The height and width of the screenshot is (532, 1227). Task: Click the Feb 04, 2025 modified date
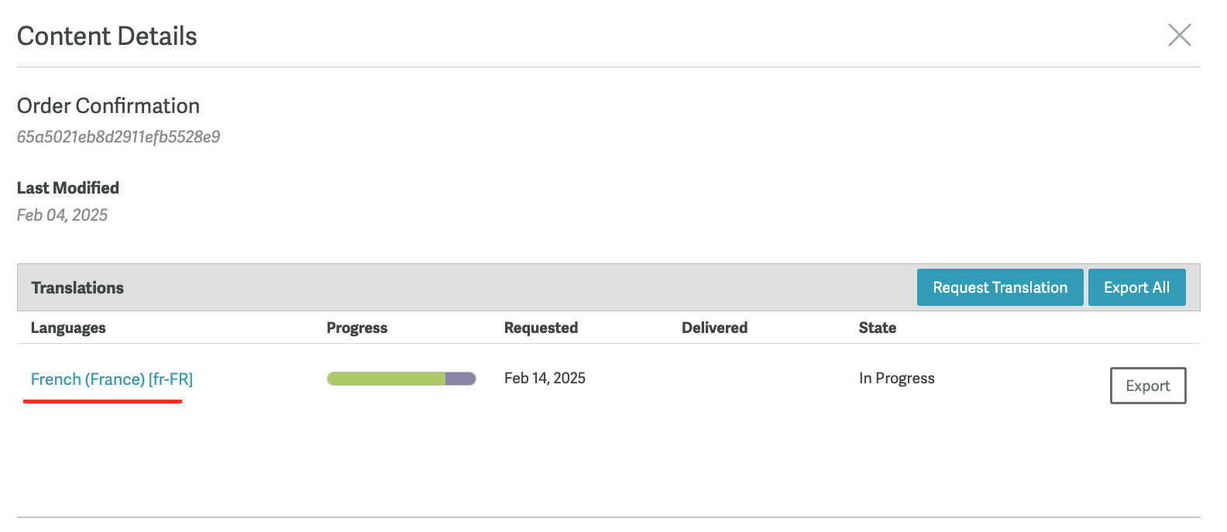tap(62, 215)
